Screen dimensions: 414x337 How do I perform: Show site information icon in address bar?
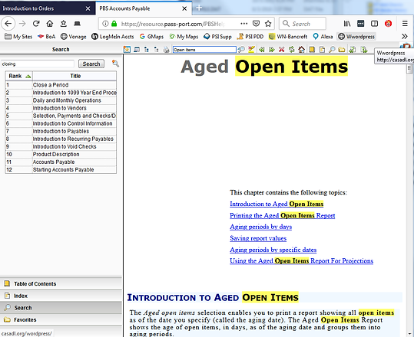(105, 24)
